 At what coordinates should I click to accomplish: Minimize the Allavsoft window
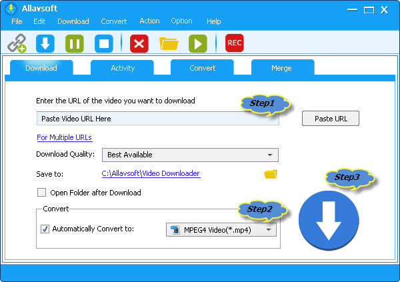(352, 10)
